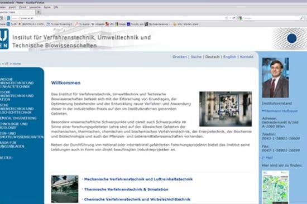Reload the page with the refresh icon
307x204 pixels.
coord(233,18)
